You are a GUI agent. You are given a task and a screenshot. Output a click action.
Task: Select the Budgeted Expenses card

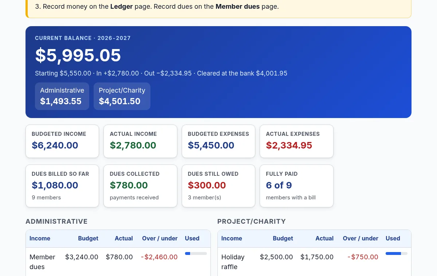219,141
